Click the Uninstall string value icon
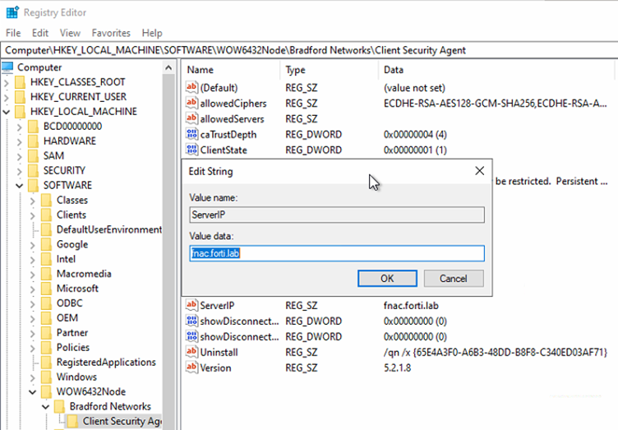This screenshot has width=618, height=430. click(x=192, y=352)
